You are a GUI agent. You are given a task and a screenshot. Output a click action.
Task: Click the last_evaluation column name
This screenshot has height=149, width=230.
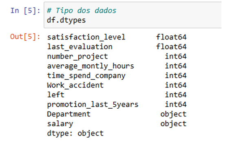pos(80,47)
